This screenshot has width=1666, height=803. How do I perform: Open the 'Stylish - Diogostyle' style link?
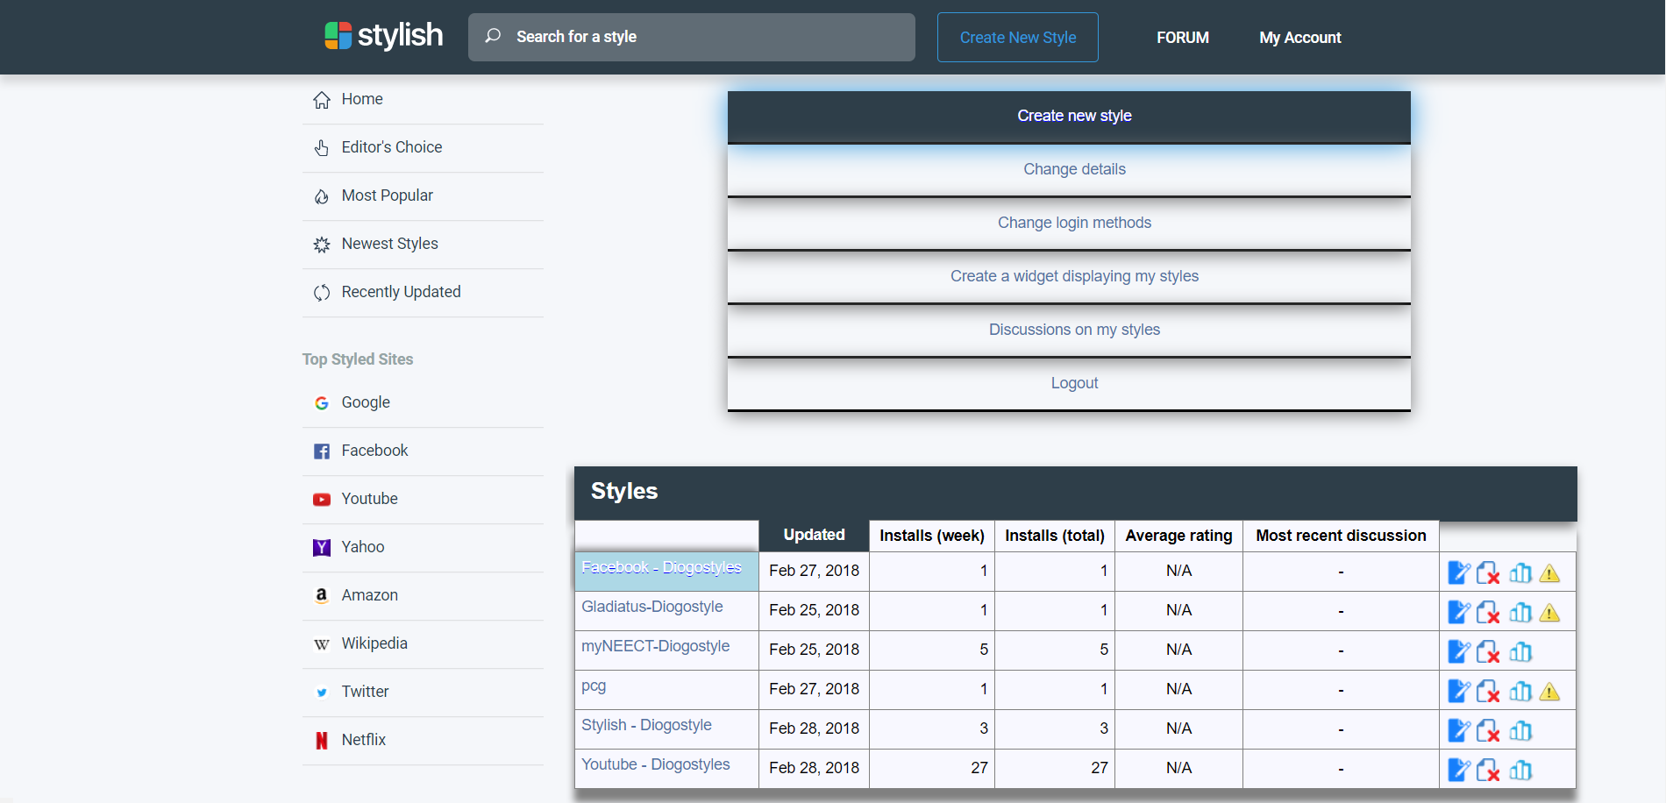coord(646,725)
